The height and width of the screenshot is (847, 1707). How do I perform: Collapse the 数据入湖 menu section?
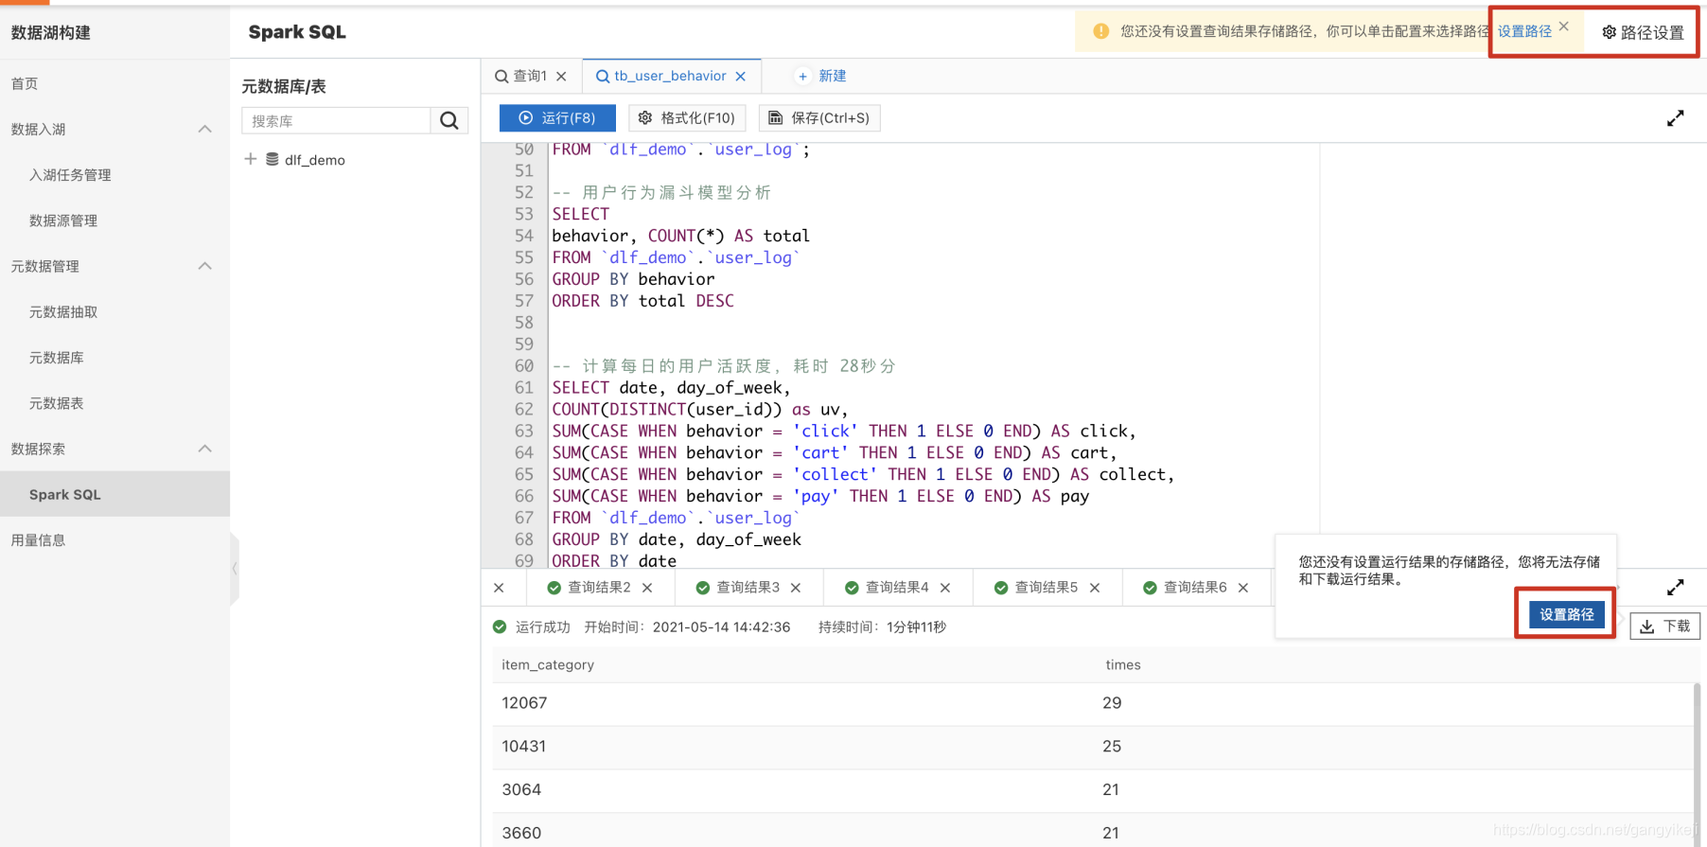(x=204, y=129)
